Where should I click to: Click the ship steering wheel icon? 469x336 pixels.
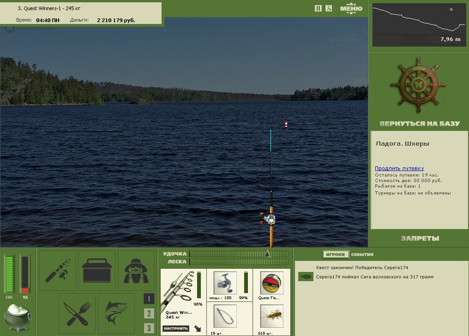(419, 85)
